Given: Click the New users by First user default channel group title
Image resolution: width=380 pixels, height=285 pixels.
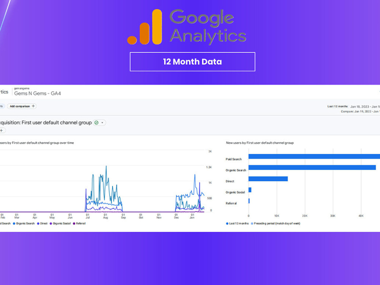Looking at the screenshot, I should point(260,143).
